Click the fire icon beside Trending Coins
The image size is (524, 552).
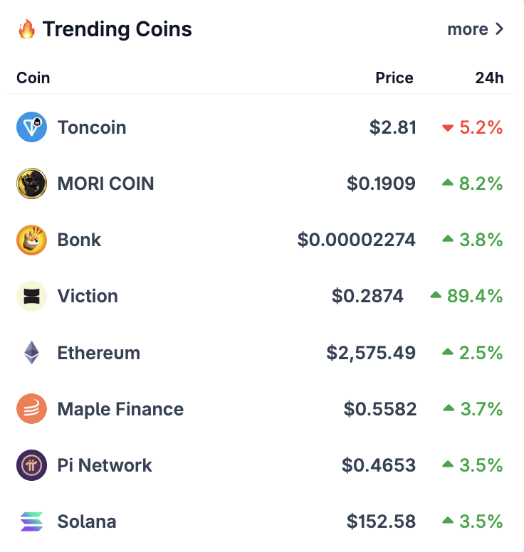tap(27, 29)
